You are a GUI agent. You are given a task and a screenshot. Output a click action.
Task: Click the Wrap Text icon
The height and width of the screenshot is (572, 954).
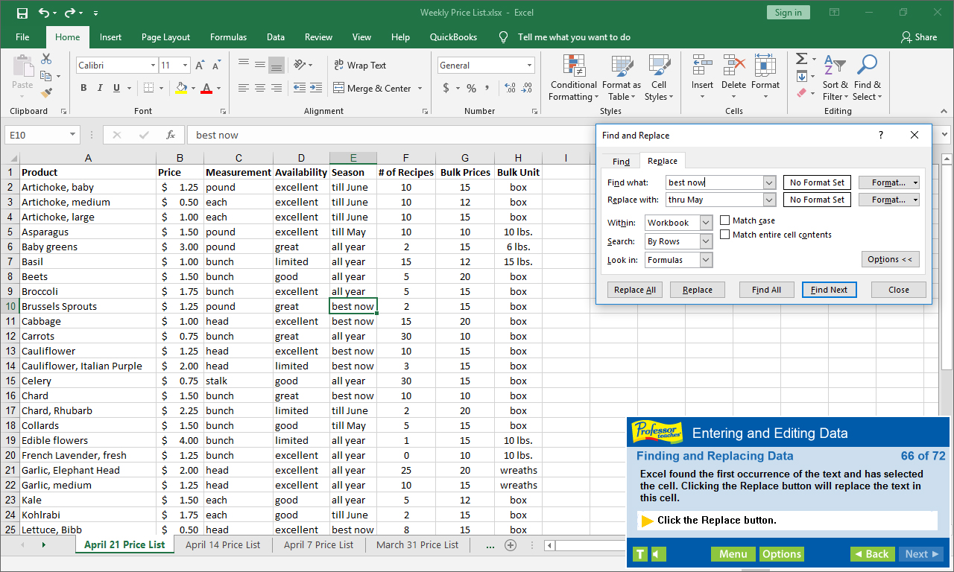pyautogui.click(x=362, y=65)
